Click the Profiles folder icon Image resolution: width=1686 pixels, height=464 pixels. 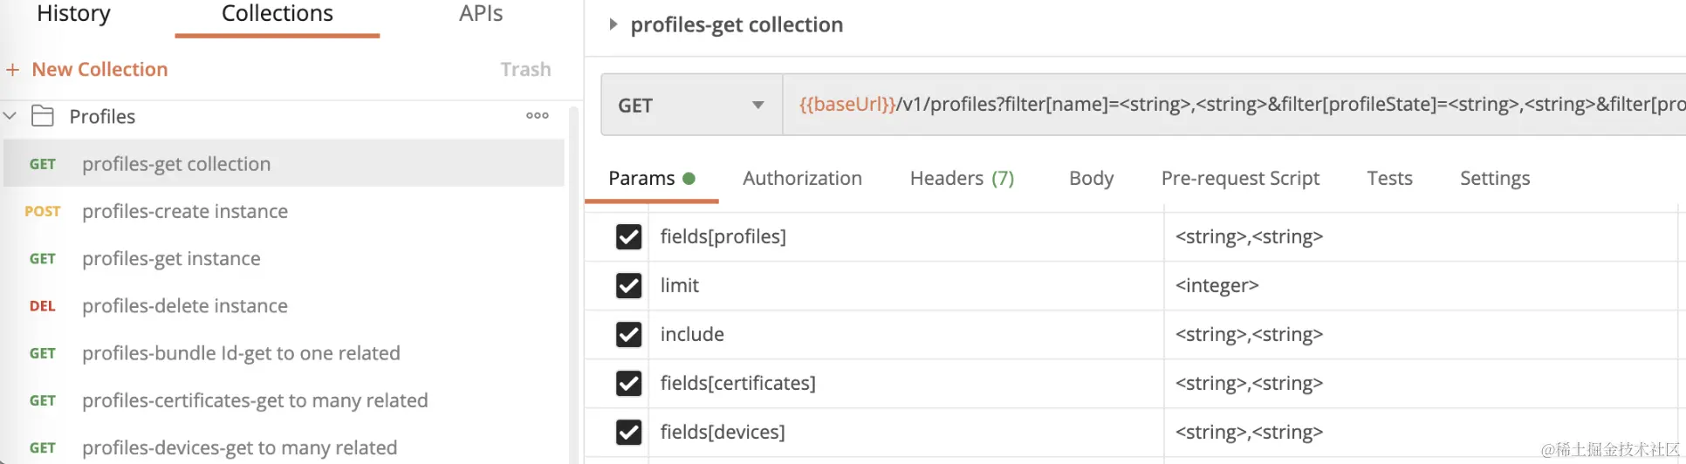(x=43, y=116)
